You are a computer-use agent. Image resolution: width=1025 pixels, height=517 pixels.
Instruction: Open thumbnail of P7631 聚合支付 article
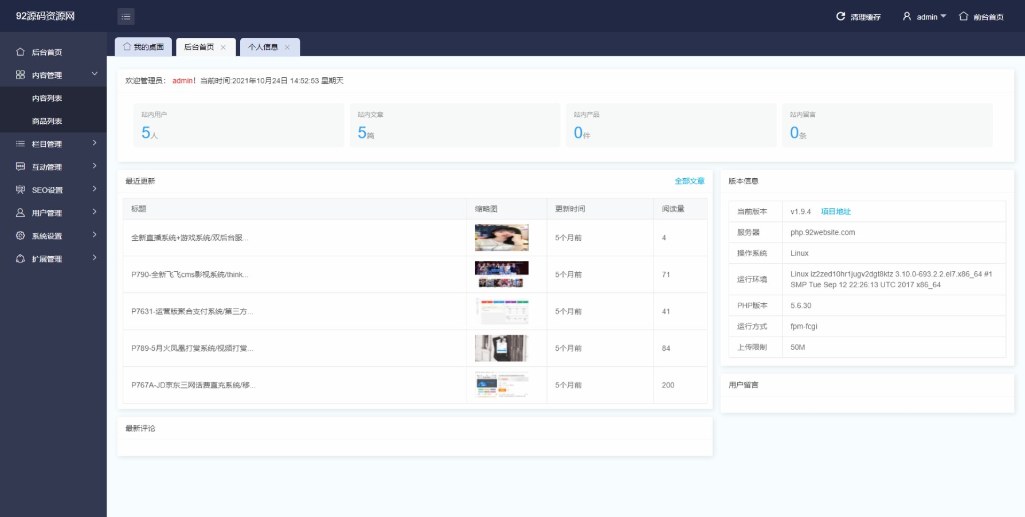coord(502,311)
